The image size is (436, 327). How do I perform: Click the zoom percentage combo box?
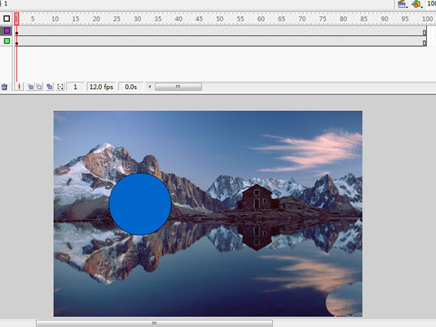click(x=431, y=4)
